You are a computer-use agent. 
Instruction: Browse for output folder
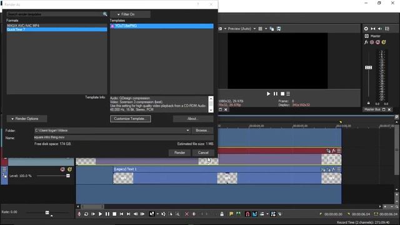click(202, 131)
